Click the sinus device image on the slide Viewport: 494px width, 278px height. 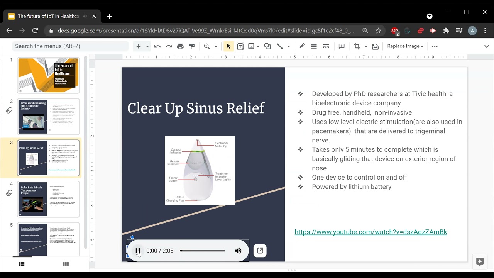click(200, 170)
